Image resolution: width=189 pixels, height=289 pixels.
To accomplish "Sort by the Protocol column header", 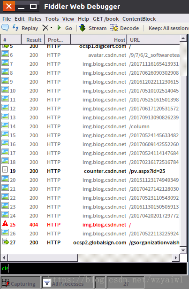I will (x=58, y=40).
